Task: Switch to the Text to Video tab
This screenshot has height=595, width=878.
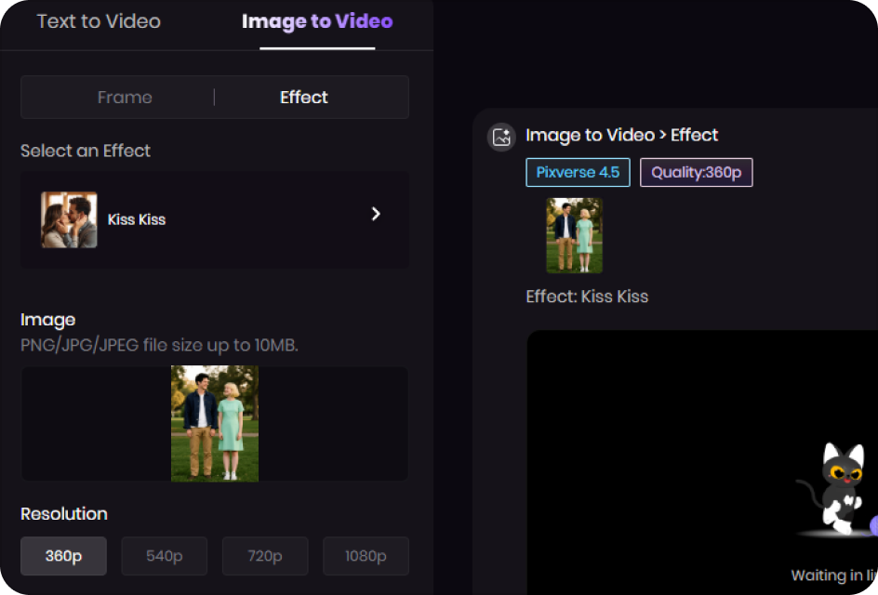Action: coord(99,21)
